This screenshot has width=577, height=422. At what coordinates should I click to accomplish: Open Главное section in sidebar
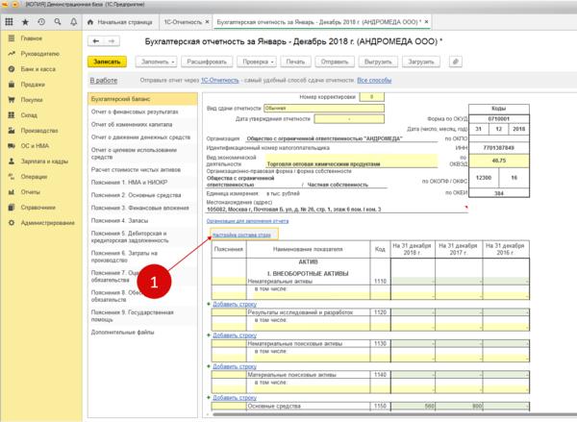(x=32, y=38)
